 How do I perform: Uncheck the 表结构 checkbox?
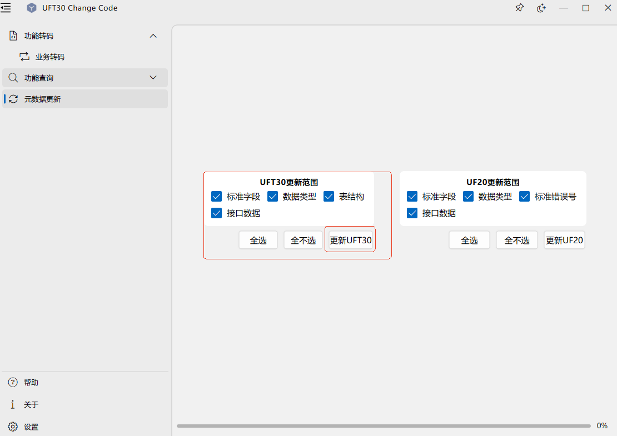[x=329, y=196]
